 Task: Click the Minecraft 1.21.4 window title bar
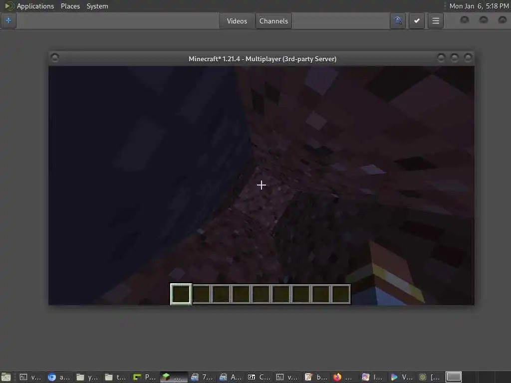pyautogui.click(x=262, y=59)
